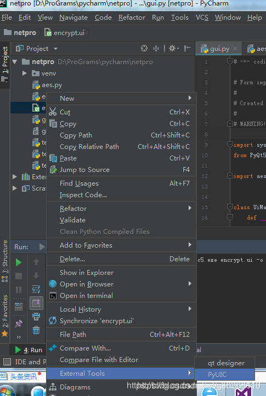Select Compare File with Editor
Viewport: 266px width, 396px height.
[x=121, y=360]
